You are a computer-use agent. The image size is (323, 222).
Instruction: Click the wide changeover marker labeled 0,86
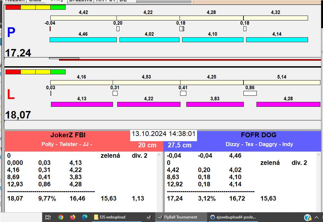pos(250,93)
